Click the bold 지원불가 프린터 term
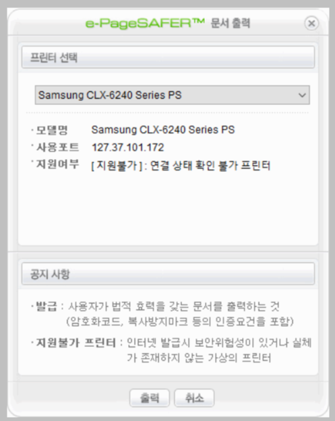 (76, 343)
